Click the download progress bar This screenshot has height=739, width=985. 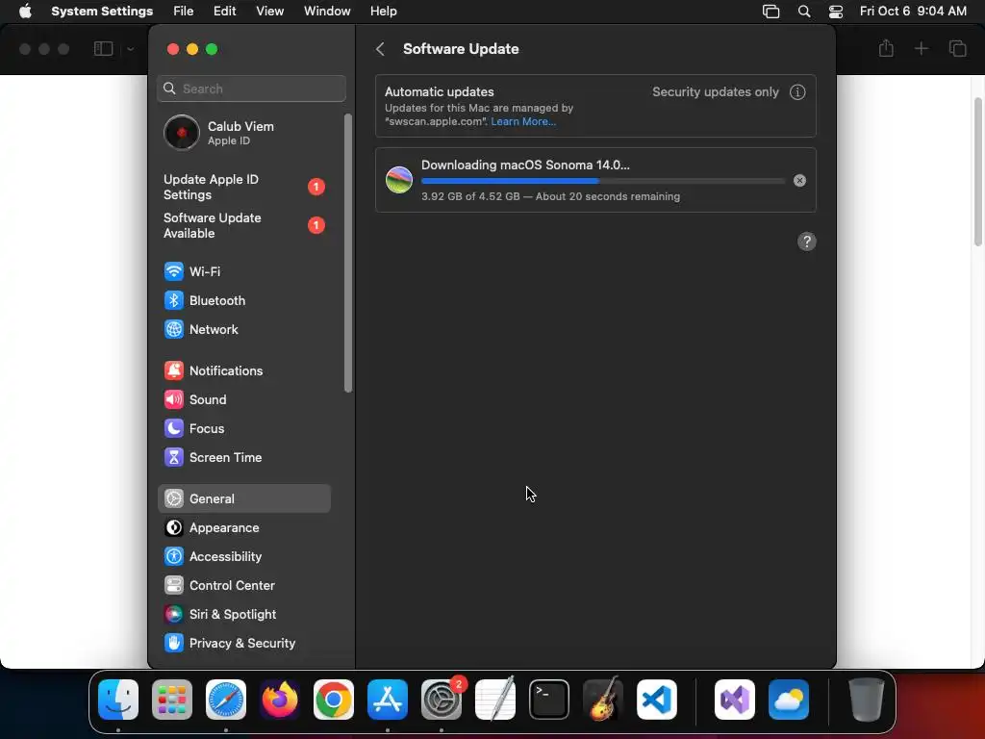click(603, 181)
